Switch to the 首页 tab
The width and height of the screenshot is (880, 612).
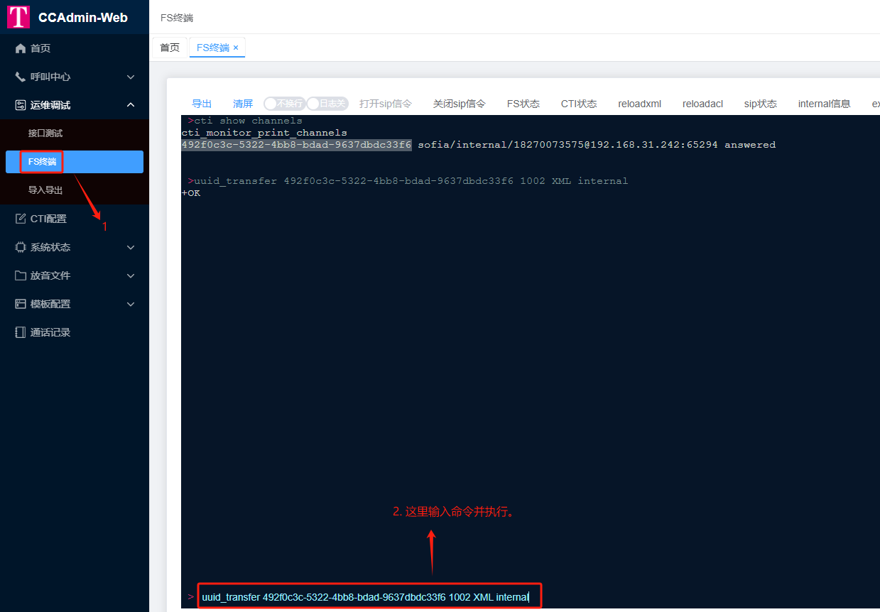pos(170,48)
